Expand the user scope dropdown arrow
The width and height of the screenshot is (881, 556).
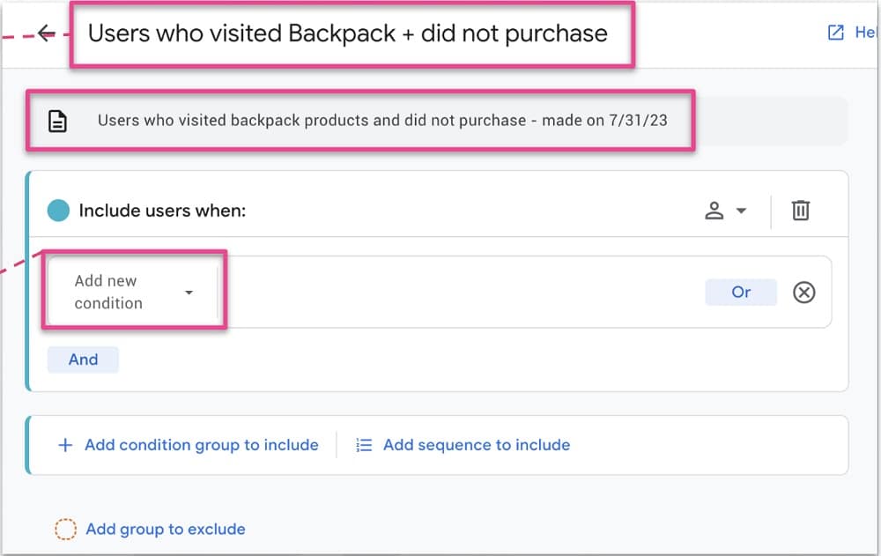[741, 211]
